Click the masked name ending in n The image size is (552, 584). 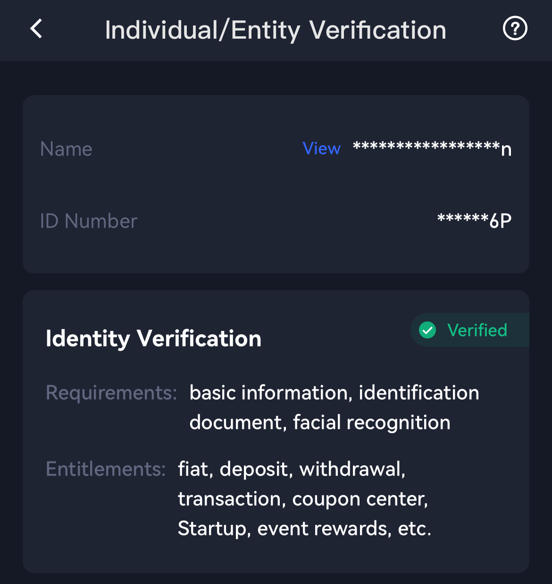click(433, 148)
